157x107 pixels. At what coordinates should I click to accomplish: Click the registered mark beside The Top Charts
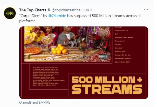pos(49,10)
